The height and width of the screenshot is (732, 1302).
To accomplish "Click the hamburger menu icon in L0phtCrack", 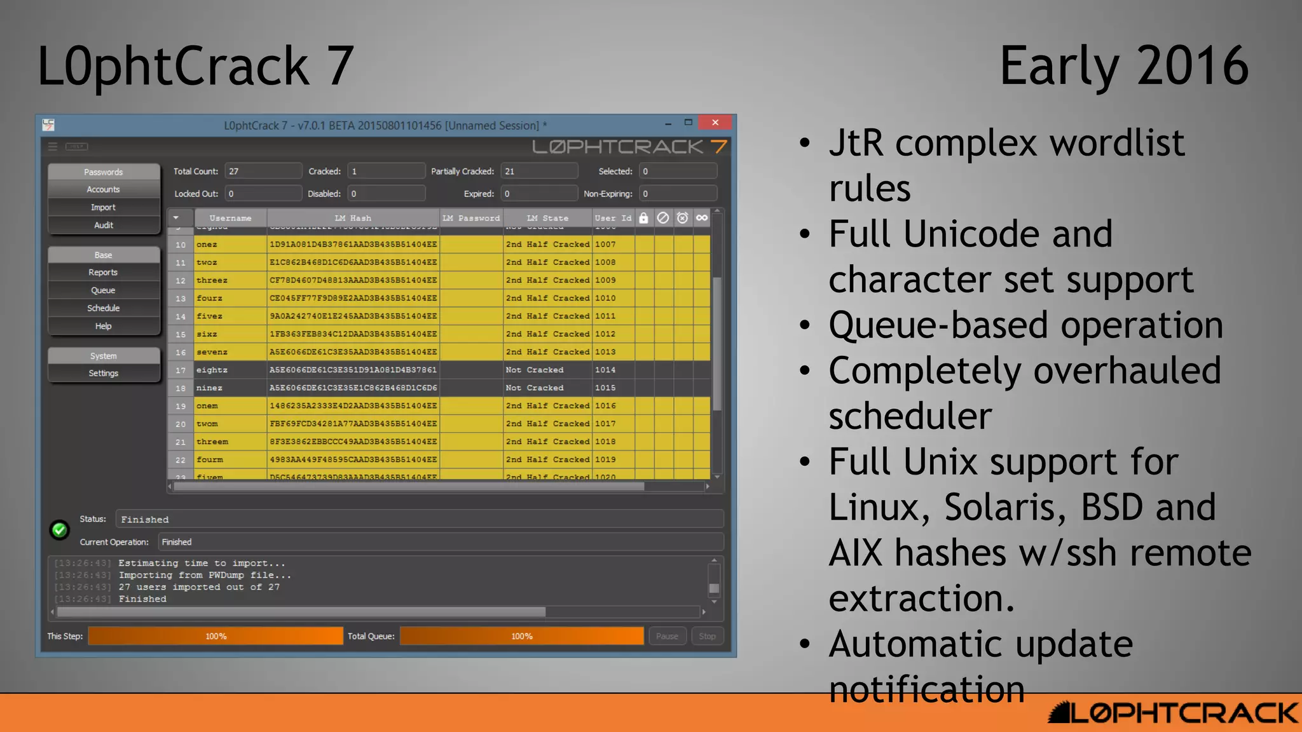I will [x=53, y=147].
